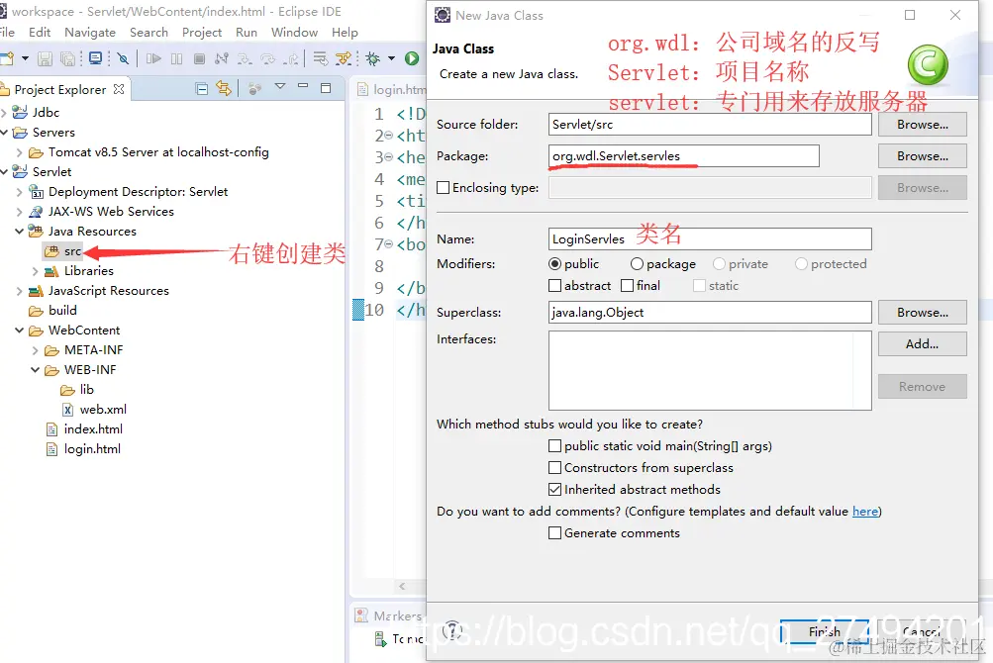Click Add button for Interfaces

click(922, 343)
